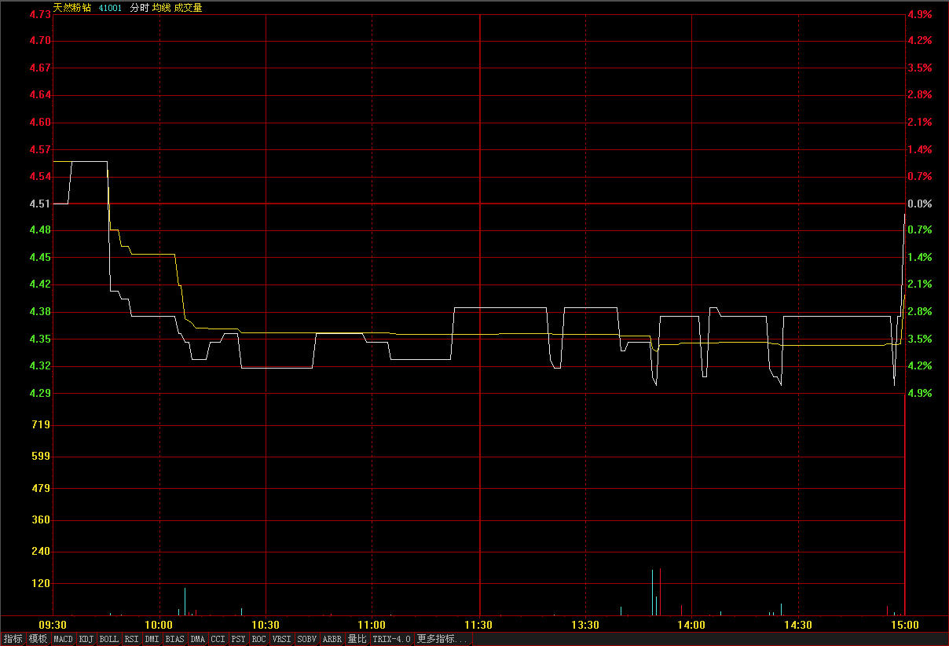The width and height of the screenshot is (949, 646).
Task: Click the 14:00 time marker on axis
Action: click(x=691, y=625)
